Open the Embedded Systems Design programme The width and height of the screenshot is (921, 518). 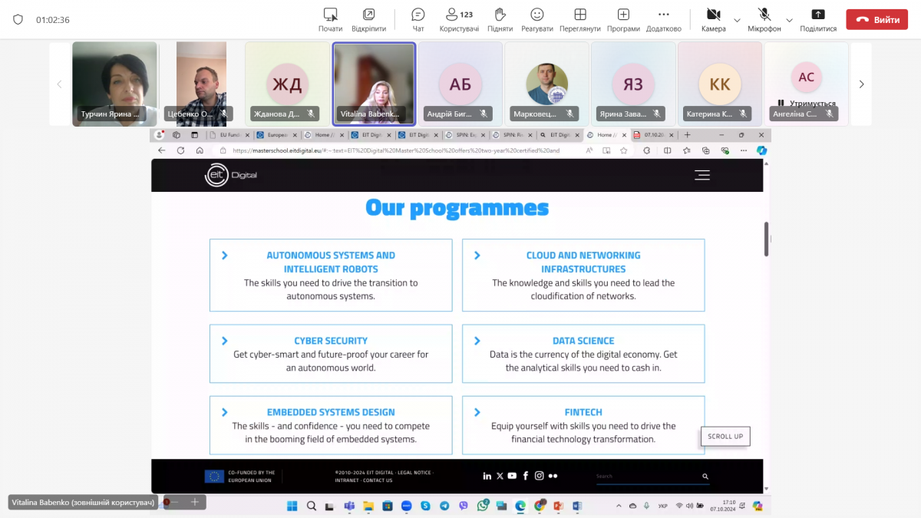point(331,425)
